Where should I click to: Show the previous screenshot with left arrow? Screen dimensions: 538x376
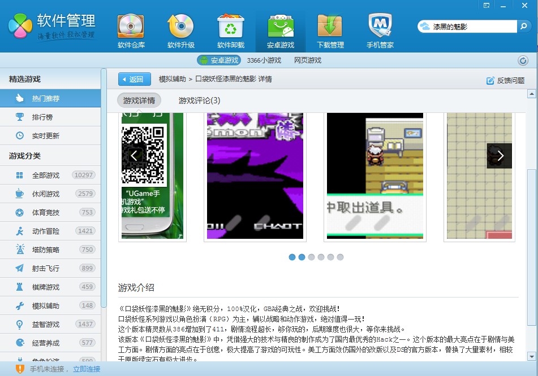coord(134,156)
